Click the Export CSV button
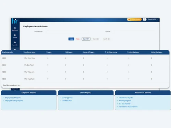 pyautogui.click(x=86, y=39)
